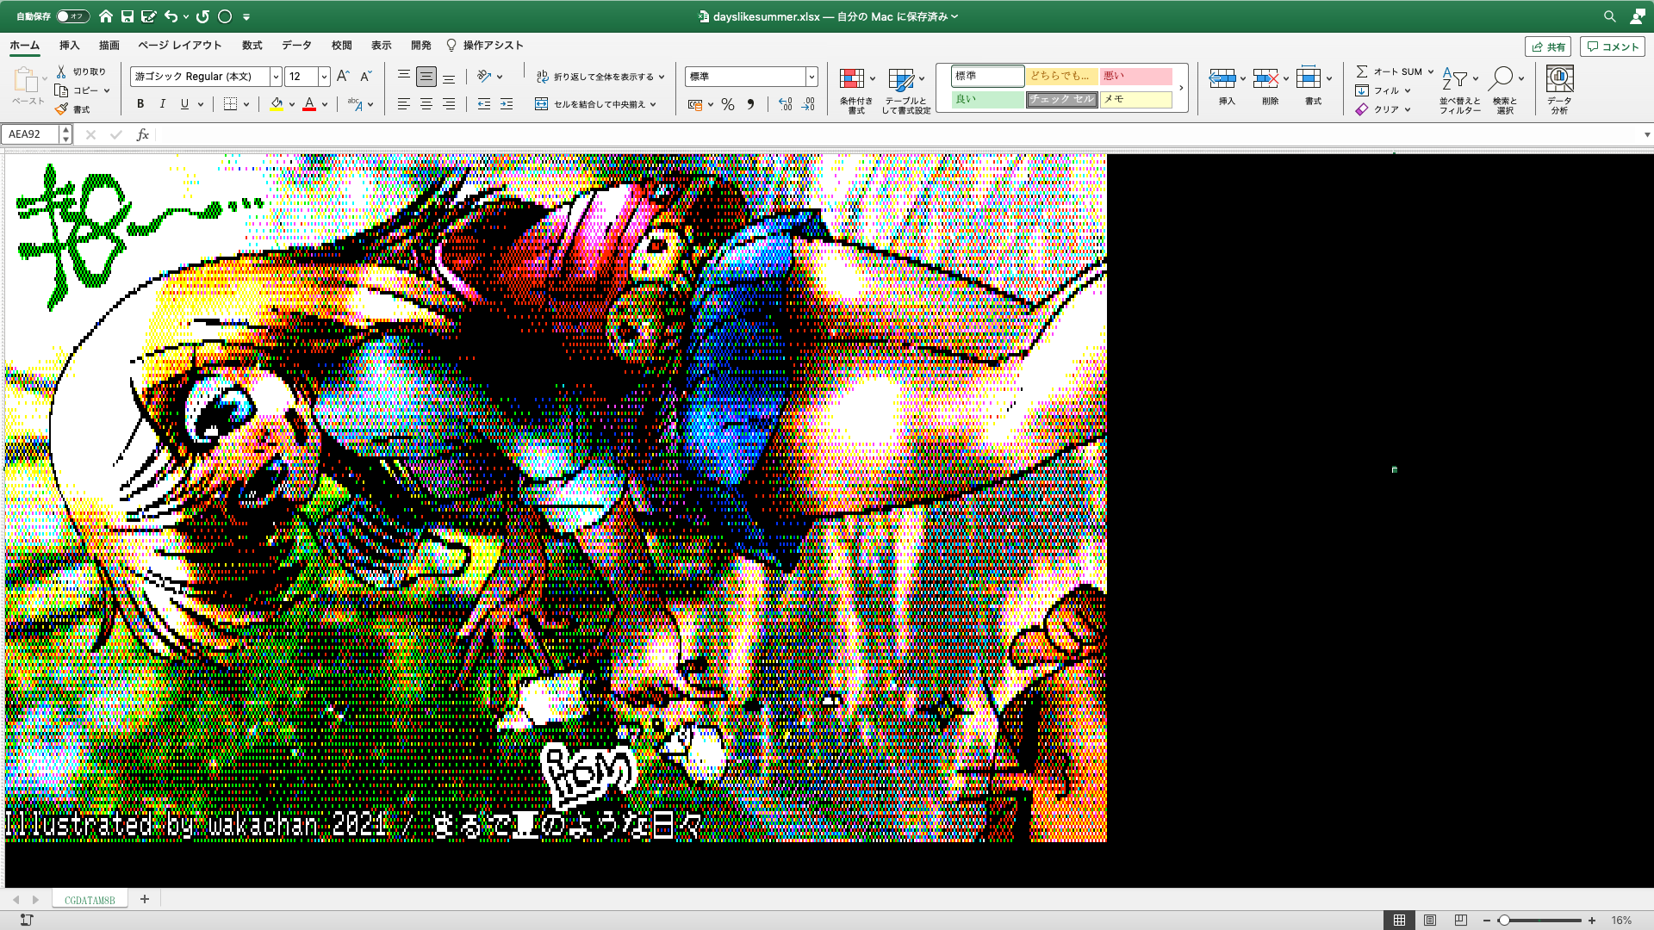Click the Comments button
The height and width of the screenshot is (930, 1654).
click(1613, 46)
